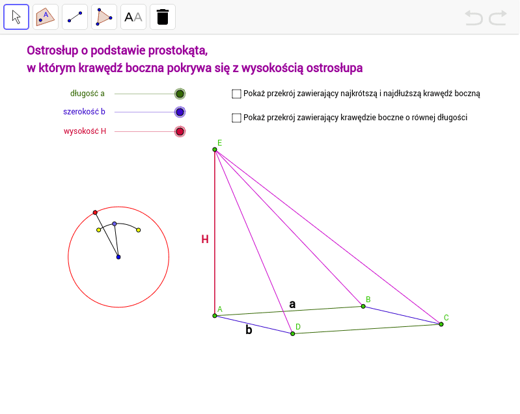
Task: Click the 'długość a' label
Action: click(87, 94)
